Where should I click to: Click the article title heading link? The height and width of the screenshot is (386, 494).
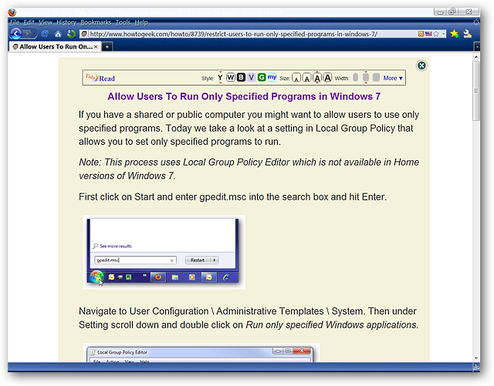(244, 96)
